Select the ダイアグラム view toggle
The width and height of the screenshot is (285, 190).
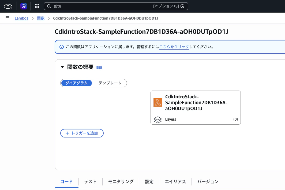click(x=77, y=83)
